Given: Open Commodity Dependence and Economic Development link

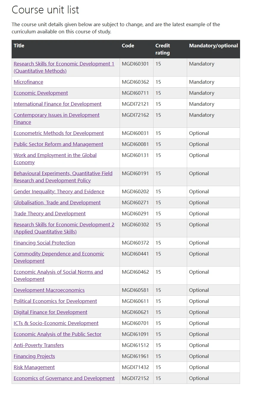Looking at the screenshot, I should tap(59, 257).
